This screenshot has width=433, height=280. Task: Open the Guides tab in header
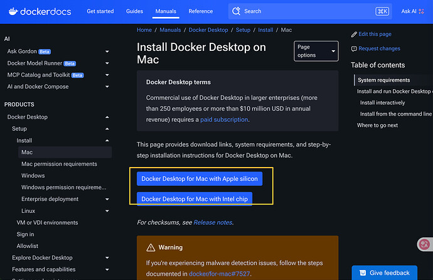point(134,11)
